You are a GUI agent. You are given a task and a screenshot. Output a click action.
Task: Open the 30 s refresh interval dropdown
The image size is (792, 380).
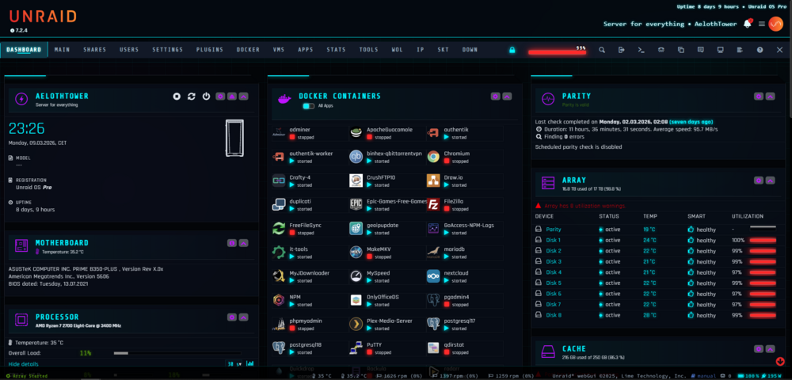coord(234,363)
